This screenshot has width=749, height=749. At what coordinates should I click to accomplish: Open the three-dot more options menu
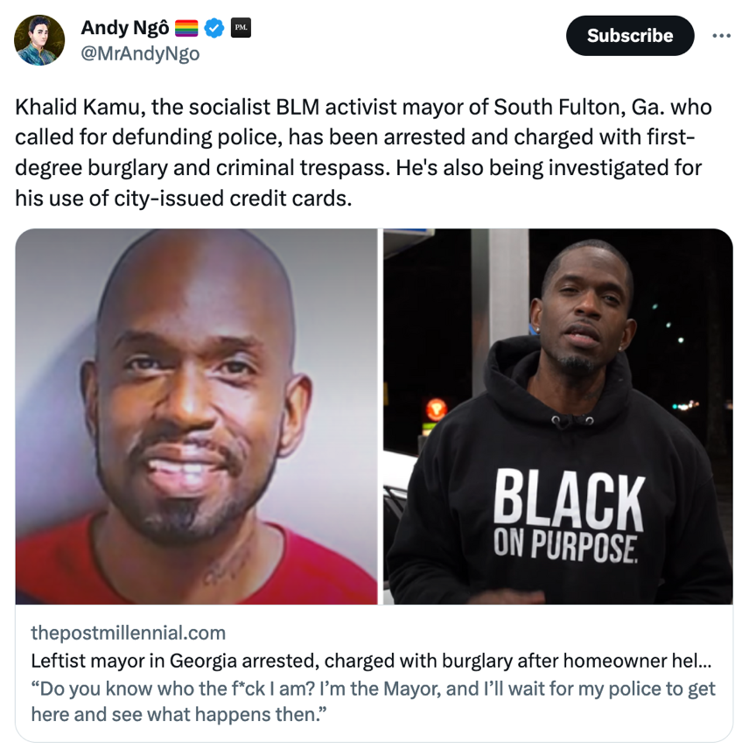coord(721,36)
